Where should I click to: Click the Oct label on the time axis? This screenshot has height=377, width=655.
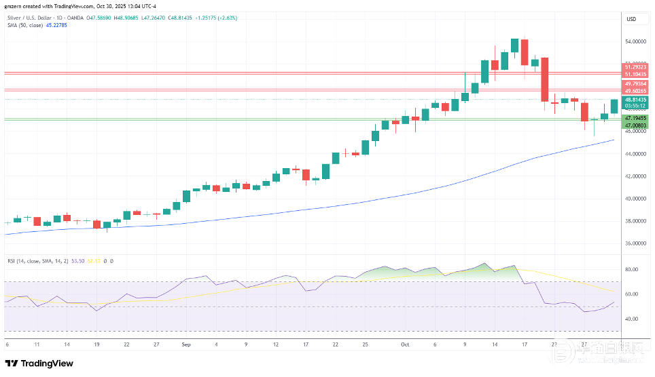click(x=405, y=344)
